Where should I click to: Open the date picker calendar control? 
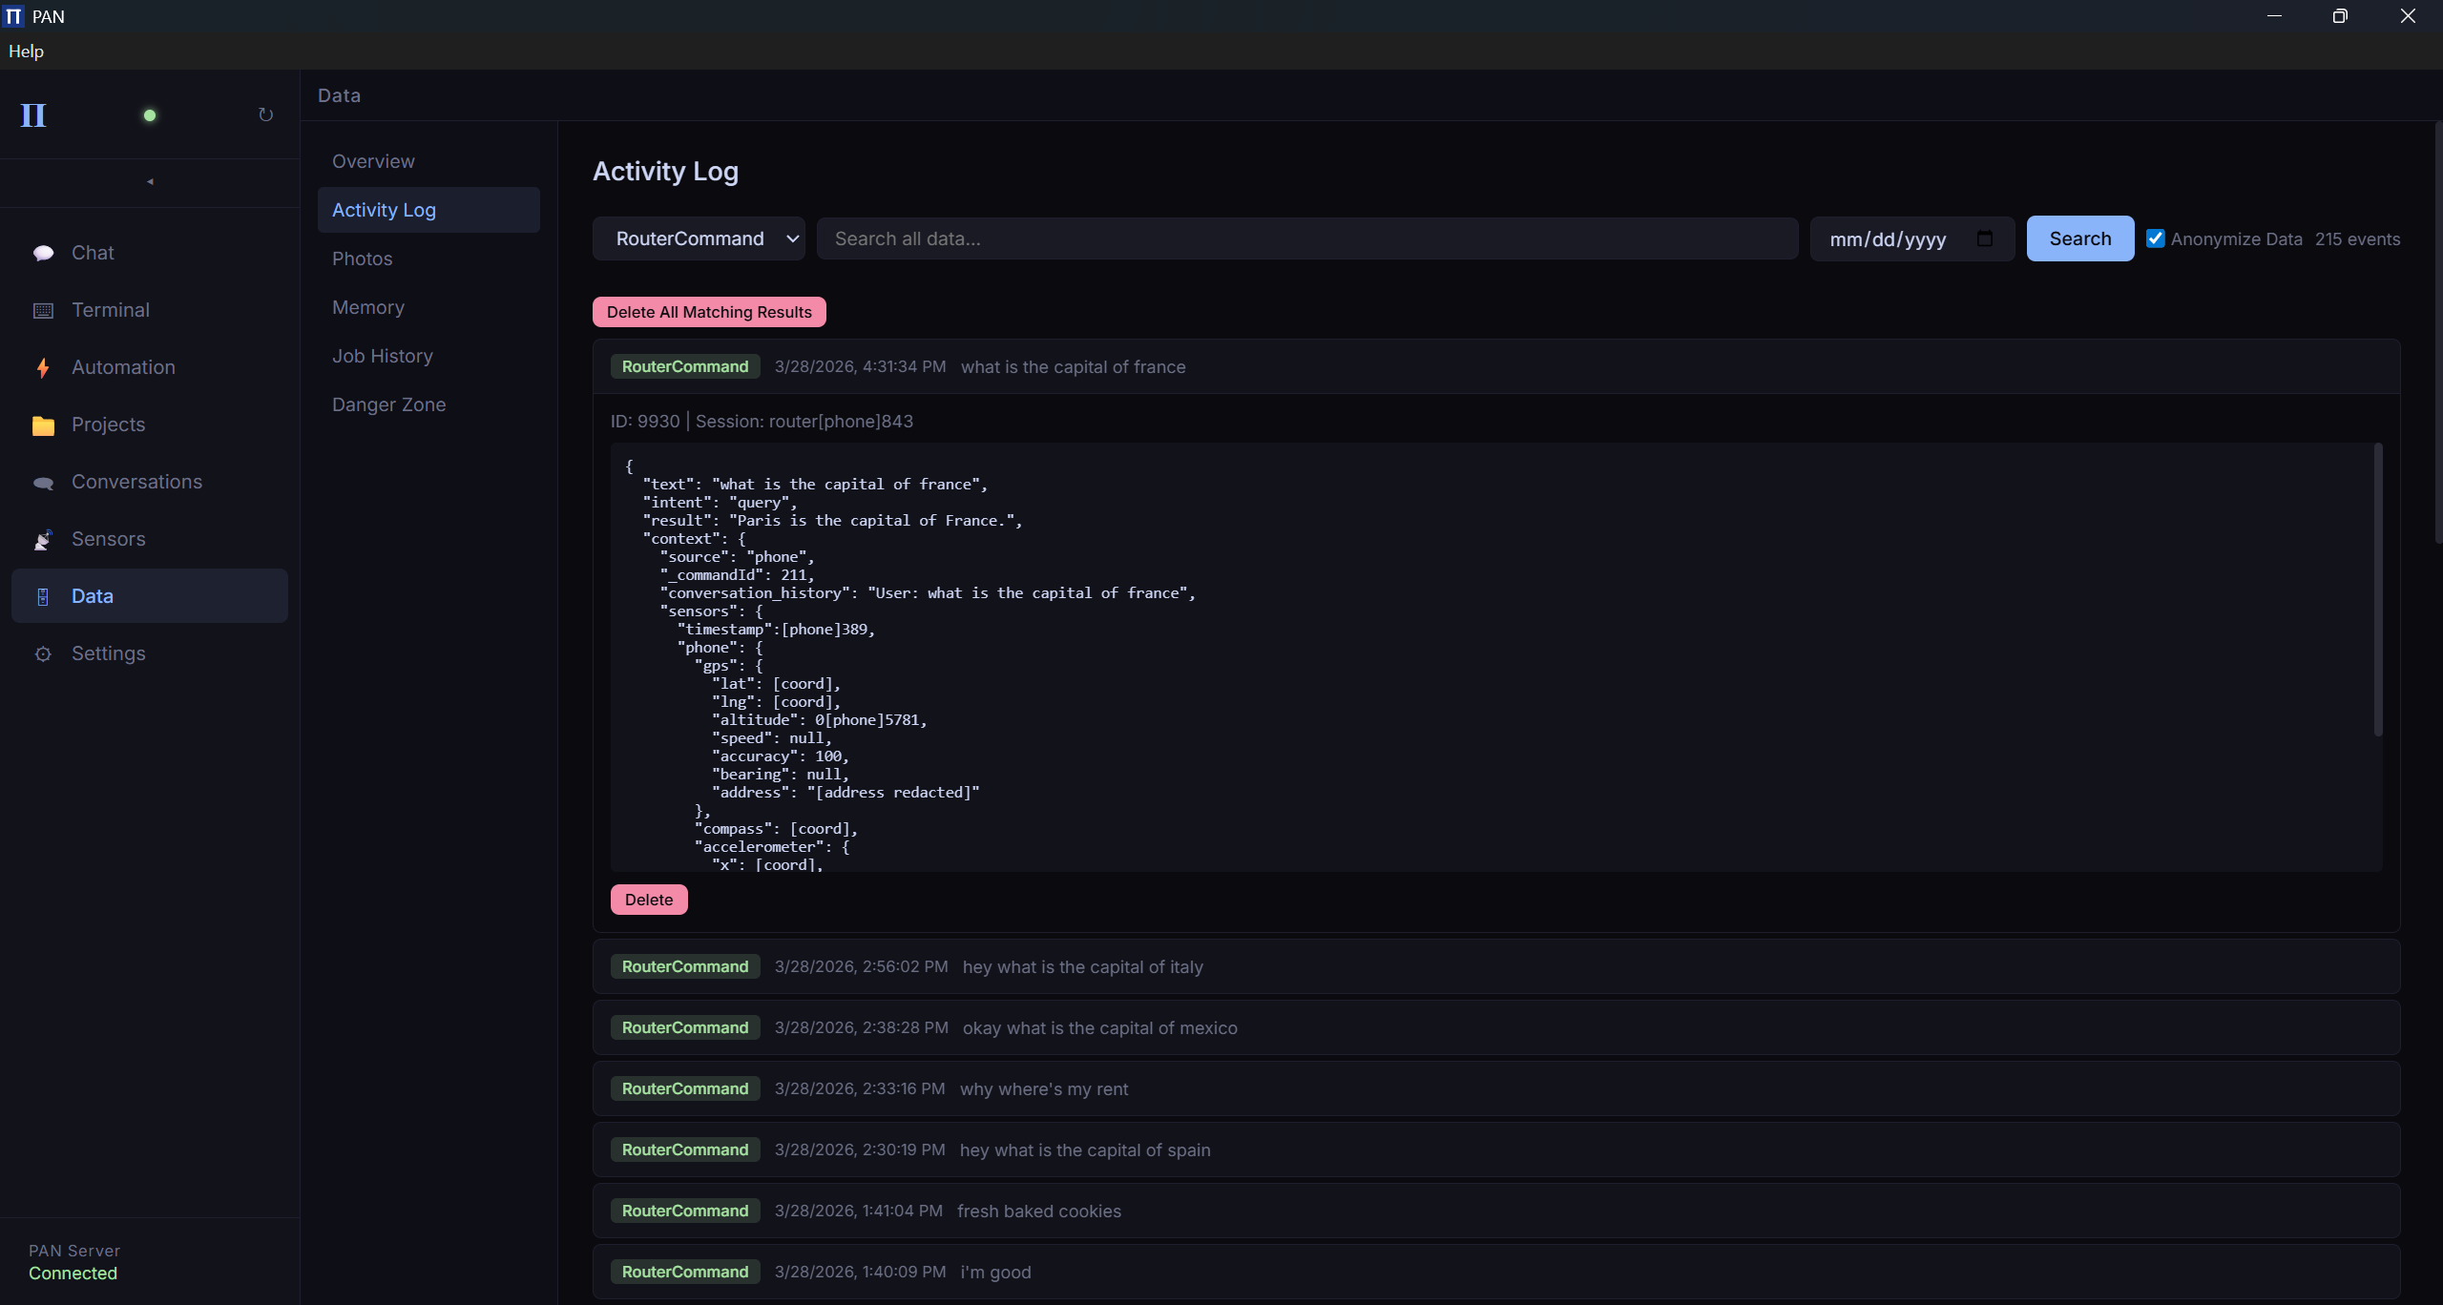(1986, 238)
